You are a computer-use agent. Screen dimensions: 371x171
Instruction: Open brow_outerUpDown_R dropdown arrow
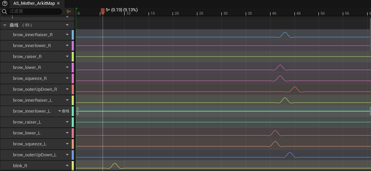[67, 89]
